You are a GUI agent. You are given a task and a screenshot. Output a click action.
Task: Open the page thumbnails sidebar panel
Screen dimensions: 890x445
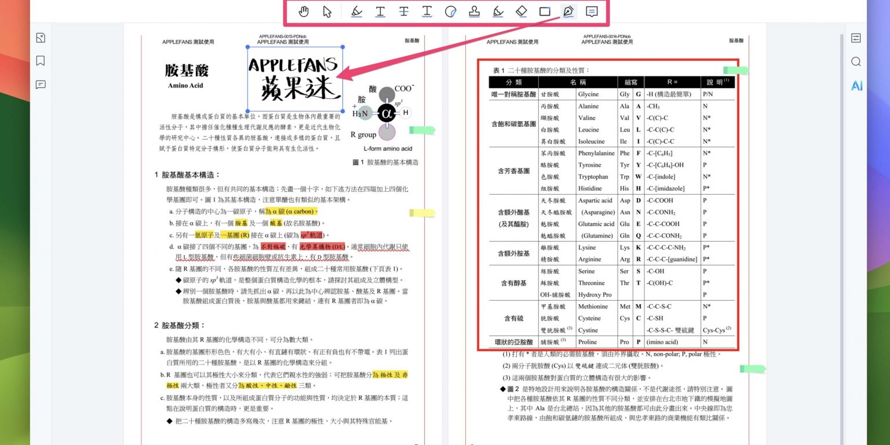[41, 38]
